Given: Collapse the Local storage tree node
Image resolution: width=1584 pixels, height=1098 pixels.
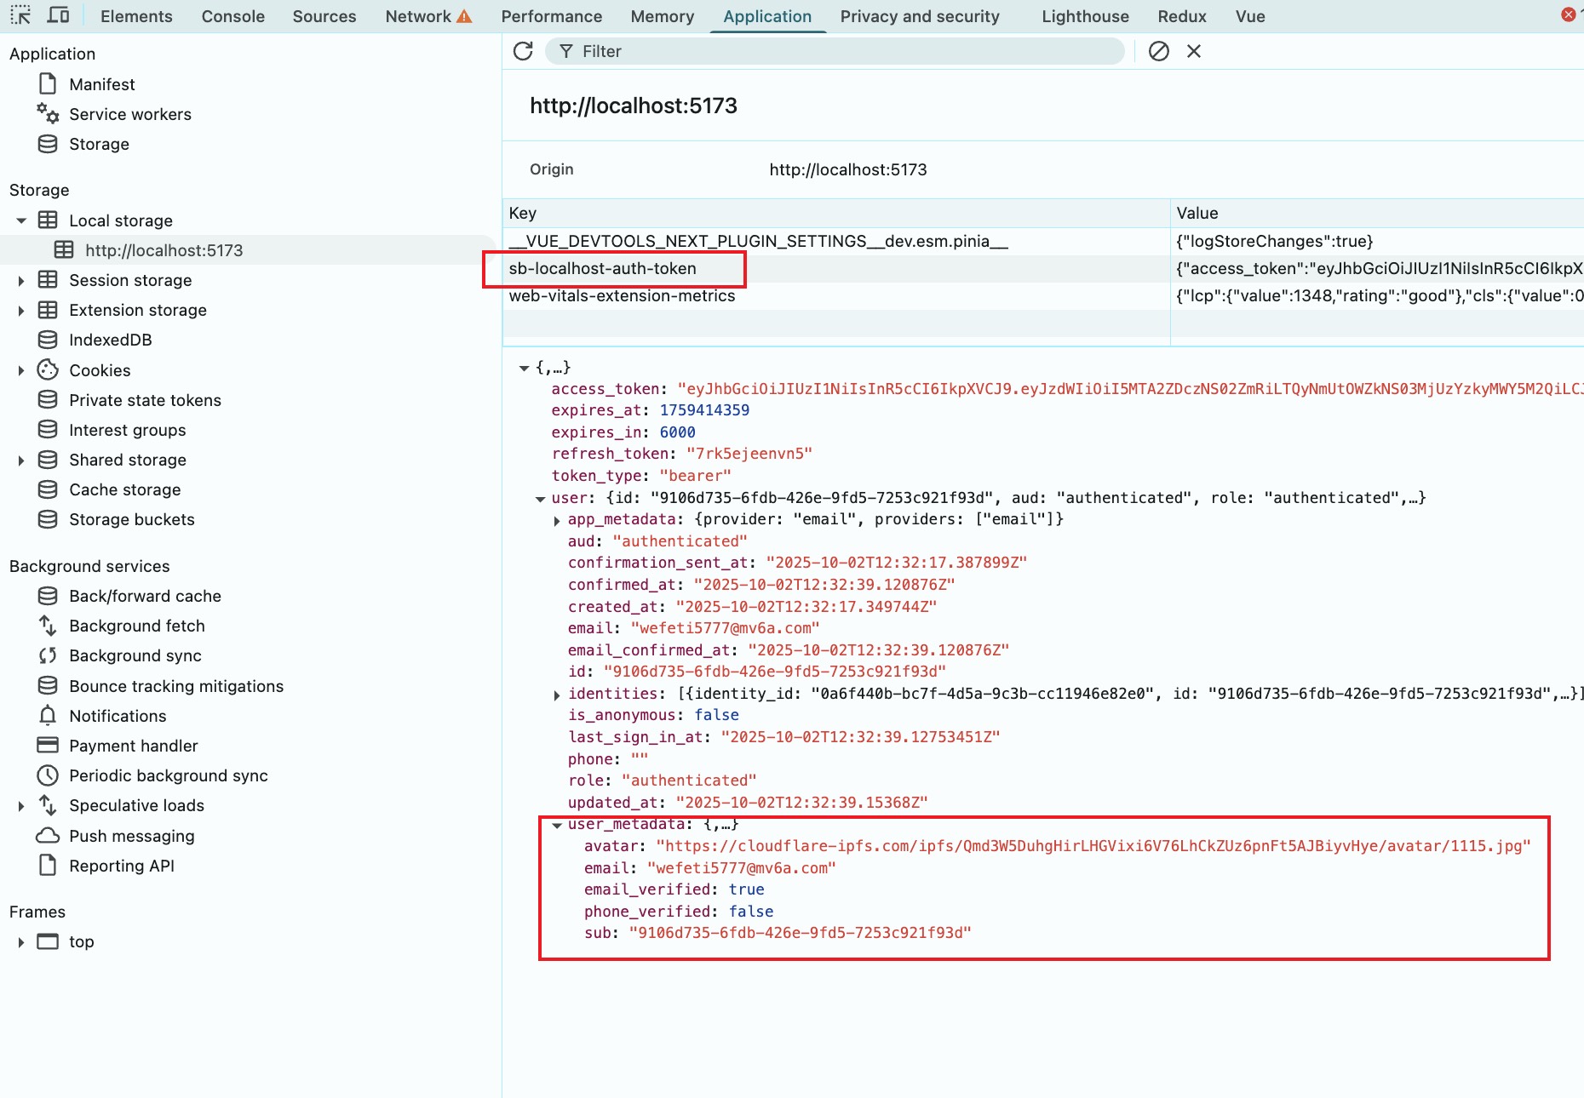Looking at the screenshot, I should click(x=21, y=220).
